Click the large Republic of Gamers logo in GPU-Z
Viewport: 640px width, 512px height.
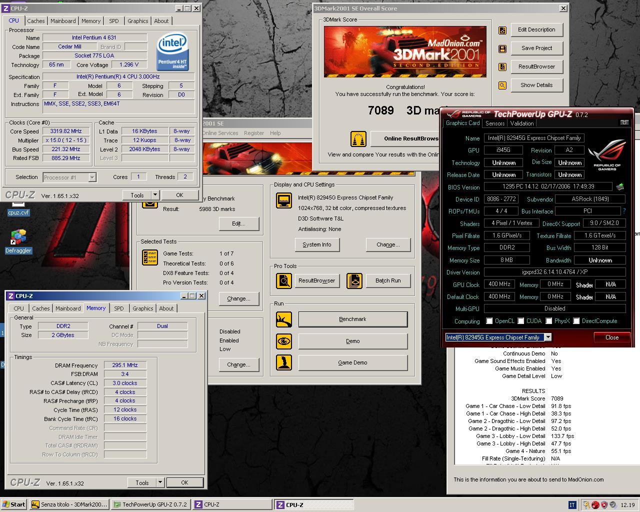pyautogui.click(x=607, y=155)
